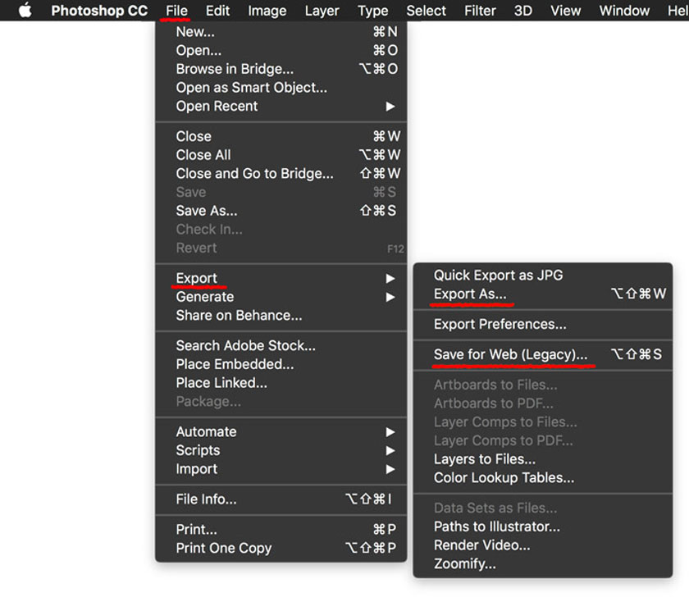Open the View menu
The image size is (689, 597).
(565, 11)
